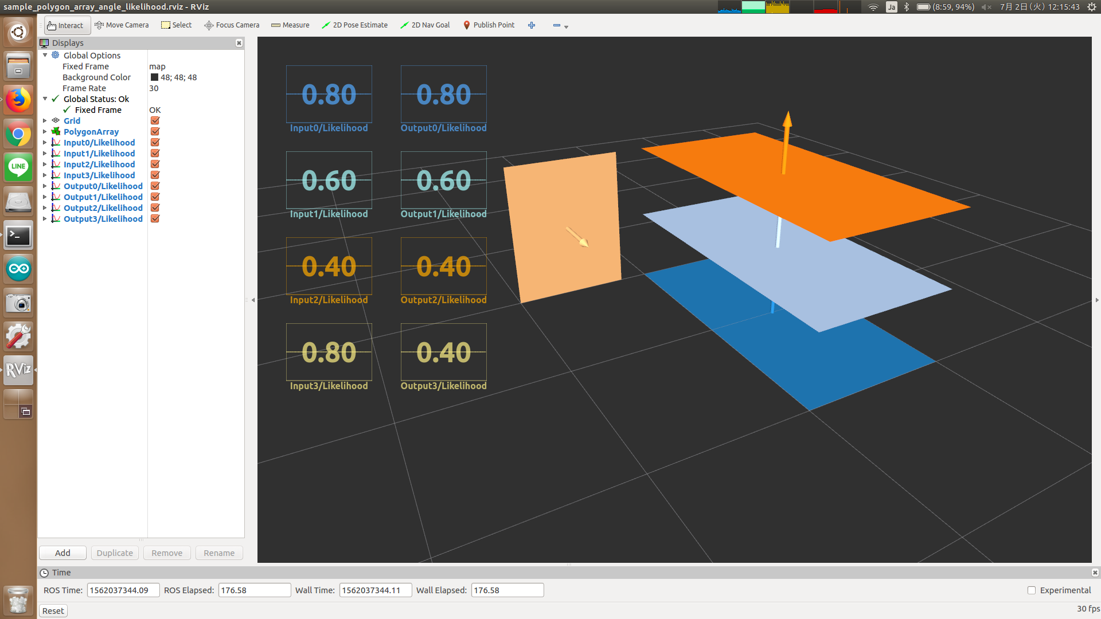Click the RViz icon in the dock
The height and width of the screenshot is (619, 1101).
(18, 370)
